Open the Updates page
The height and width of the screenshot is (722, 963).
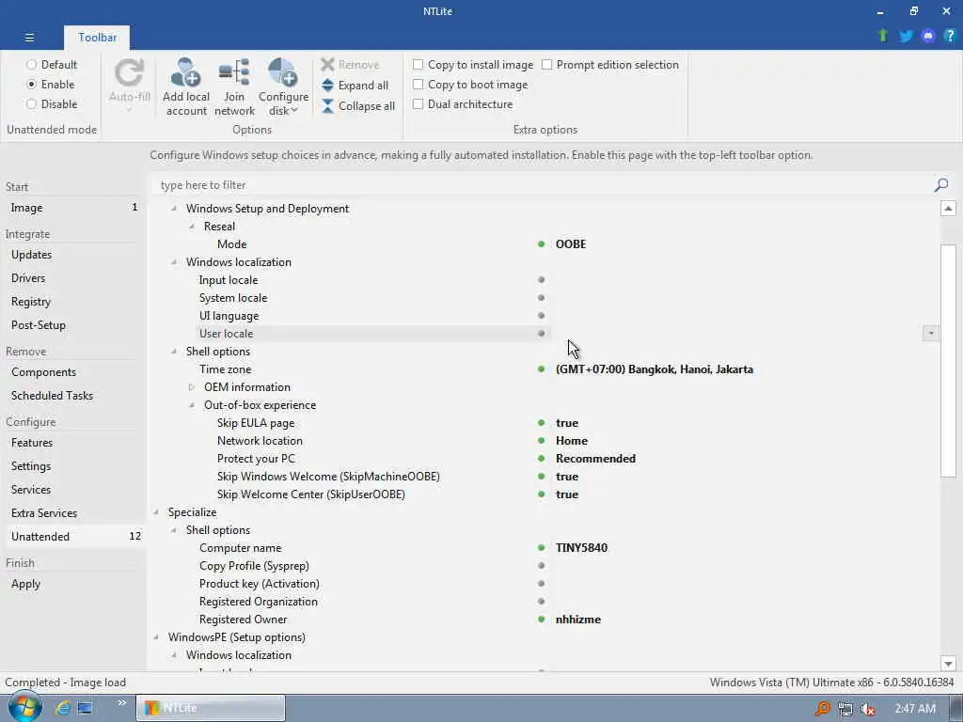[x=73, y=254]
